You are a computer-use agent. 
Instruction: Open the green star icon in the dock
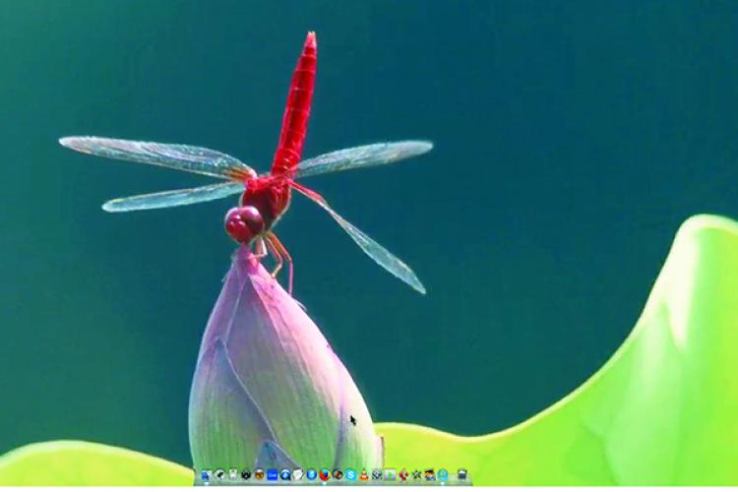tap(416, 474)
